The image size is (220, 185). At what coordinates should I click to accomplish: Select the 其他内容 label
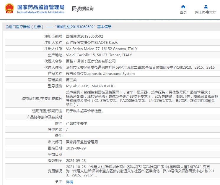pyautogui.click(x=55, y=129)
